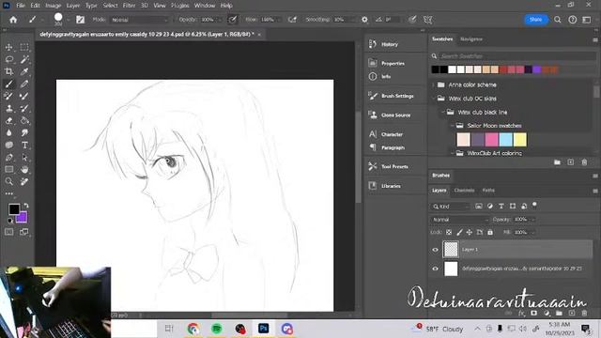Open the Filter menu
The image size is (601, 338).
pos(130,6)
